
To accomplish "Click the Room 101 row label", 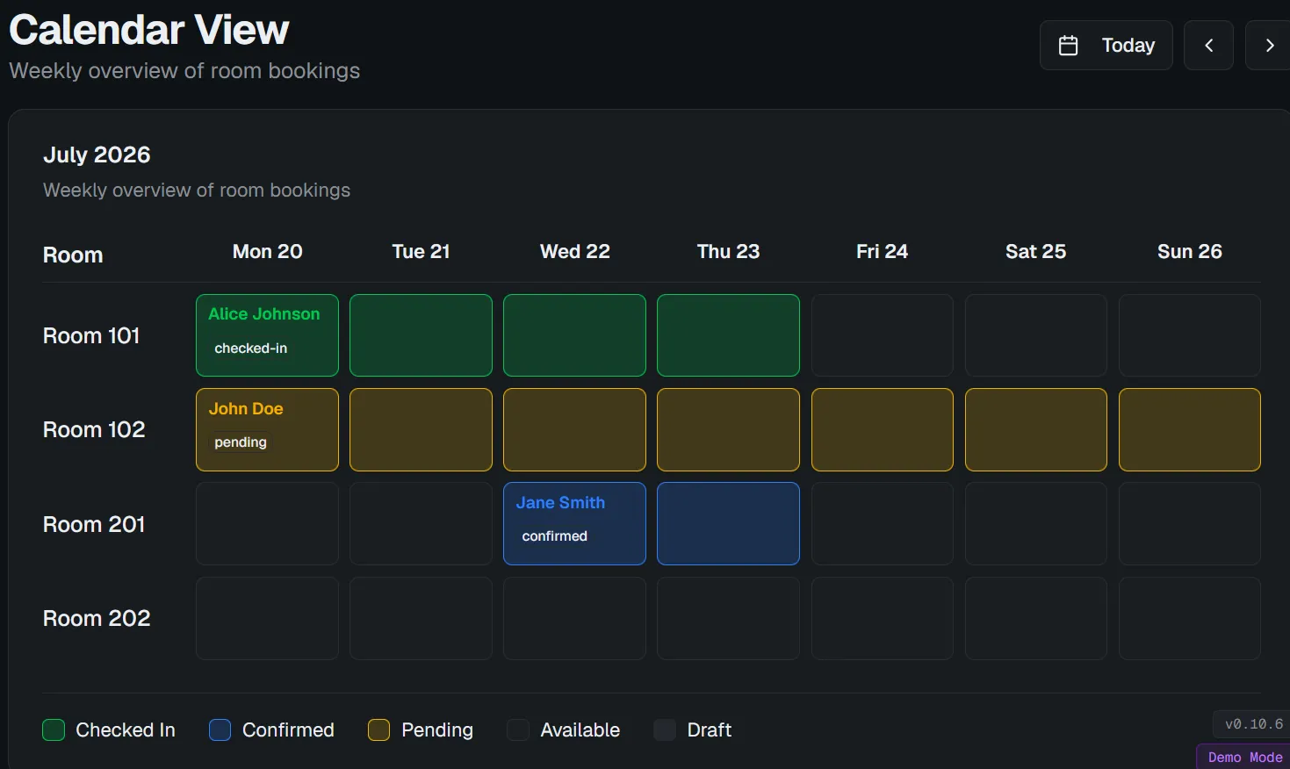I will tap(91, 335).
